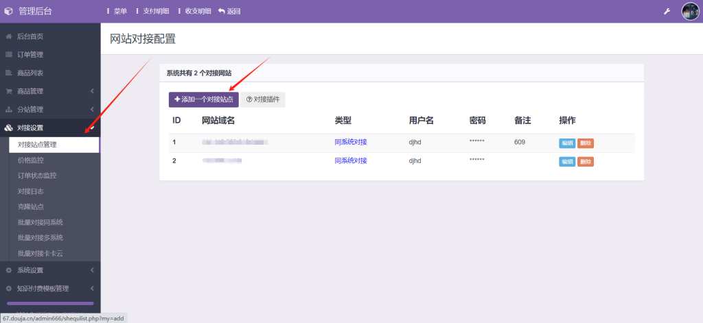Click 系统共有 2 个对接网站 panel heading

click(199, 73)
